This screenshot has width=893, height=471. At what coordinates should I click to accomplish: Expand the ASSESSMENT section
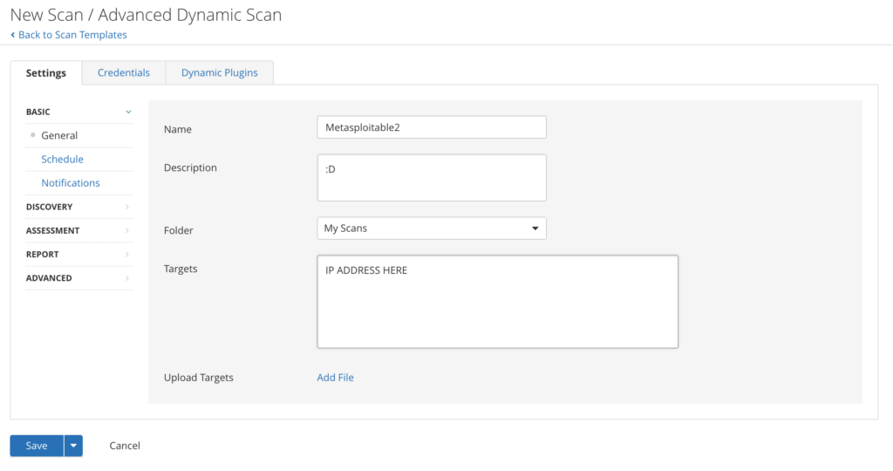(79, 230)
